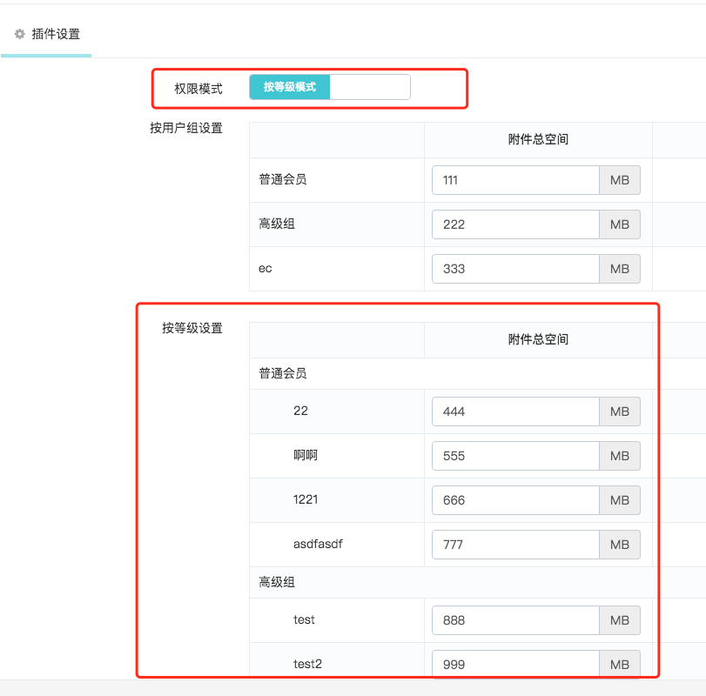Image resolution: width=706 pixels, height=696 pixels.
Task: Click 附件总空间 header in user-group table
Action: point(538,139)
